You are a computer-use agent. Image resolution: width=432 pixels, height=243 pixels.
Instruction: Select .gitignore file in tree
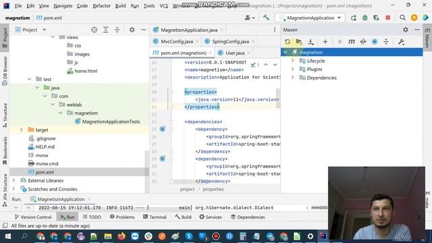tap(45, 138)
